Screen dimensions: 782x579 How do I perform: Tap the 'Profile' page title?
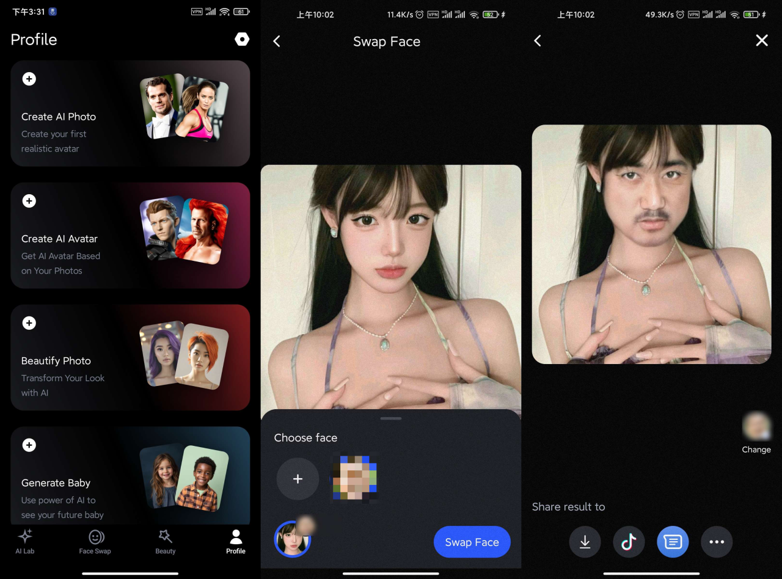click(x=34, y=40)
